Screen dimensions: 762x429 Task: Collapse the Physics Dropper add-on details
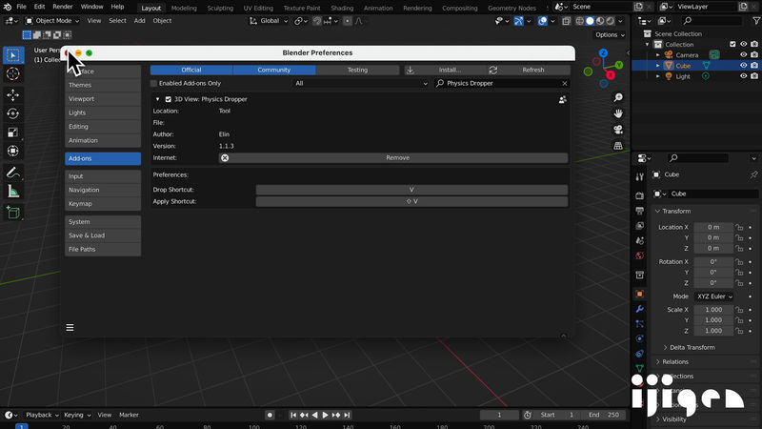[x=157, y=99]
